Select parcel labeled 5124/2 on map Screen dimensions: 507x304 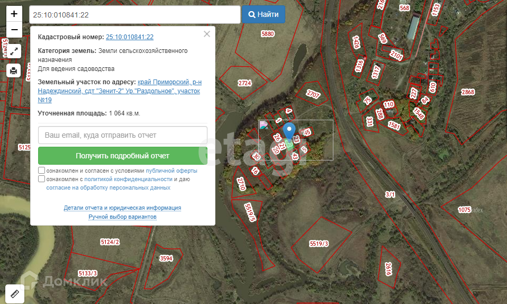(110, 242)
